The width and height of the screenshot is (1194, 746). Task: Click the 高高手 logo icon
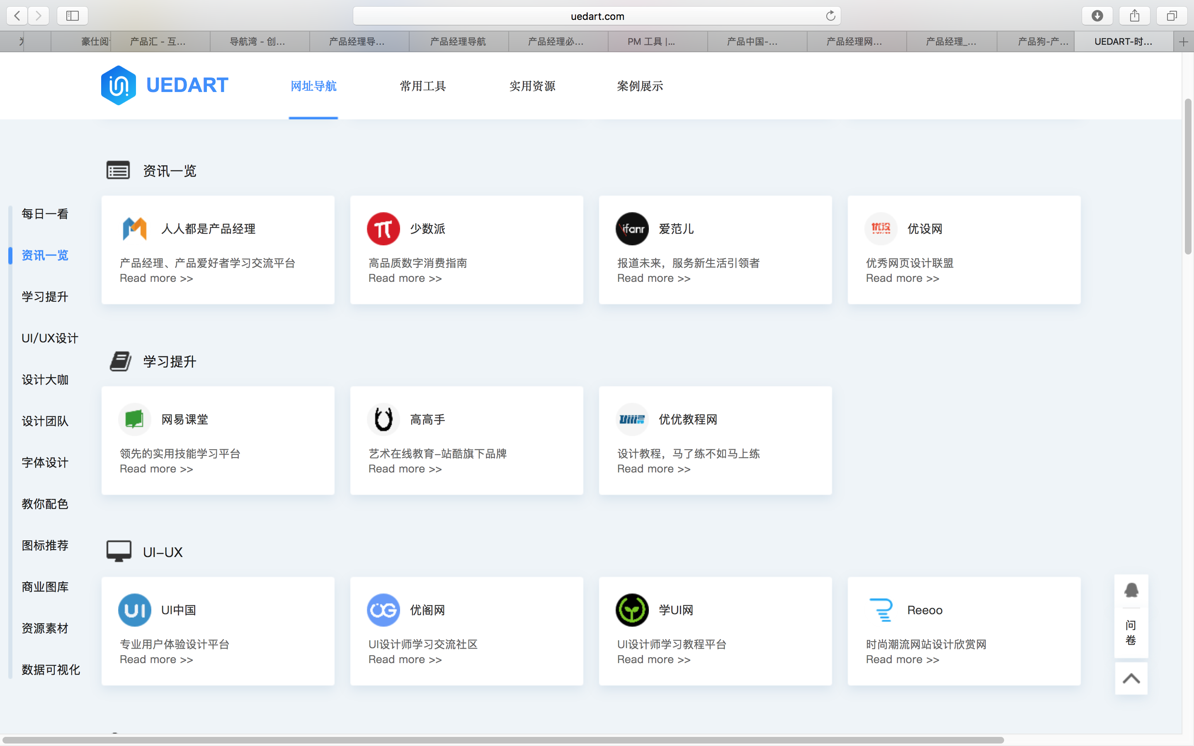pyautogui.click(x=383, y=419)
